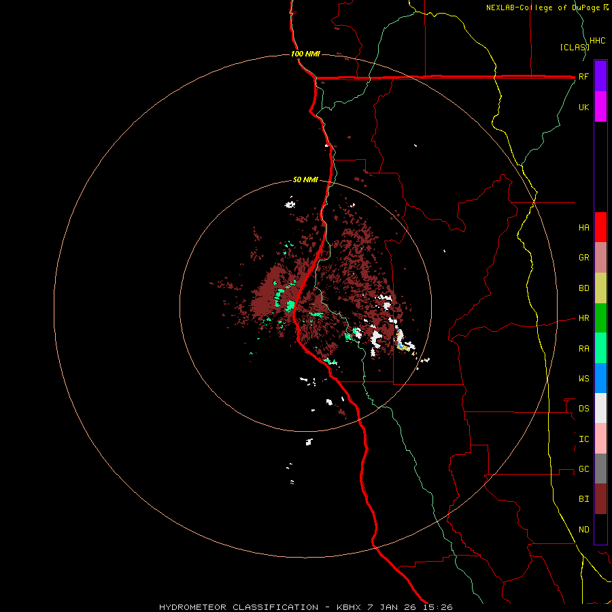The width and height of the screenshot is (612, 612).
Task: Click the BD legend label
Action: coord(583,288)
